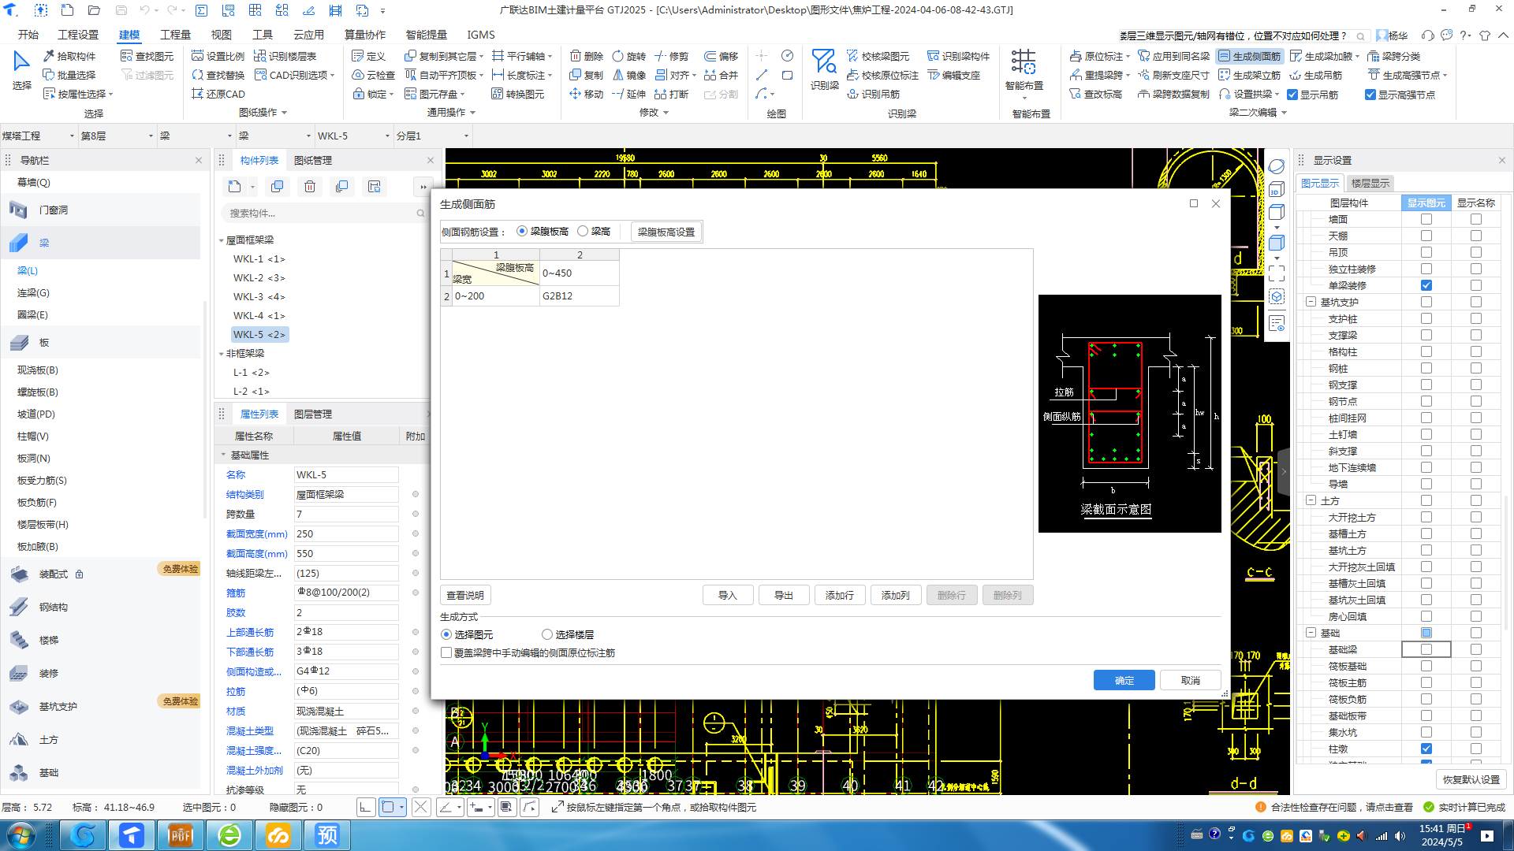Click the 生成吊筋 tool
The width and height of the screenshot is (1514, 851).
pos(1315,75)
